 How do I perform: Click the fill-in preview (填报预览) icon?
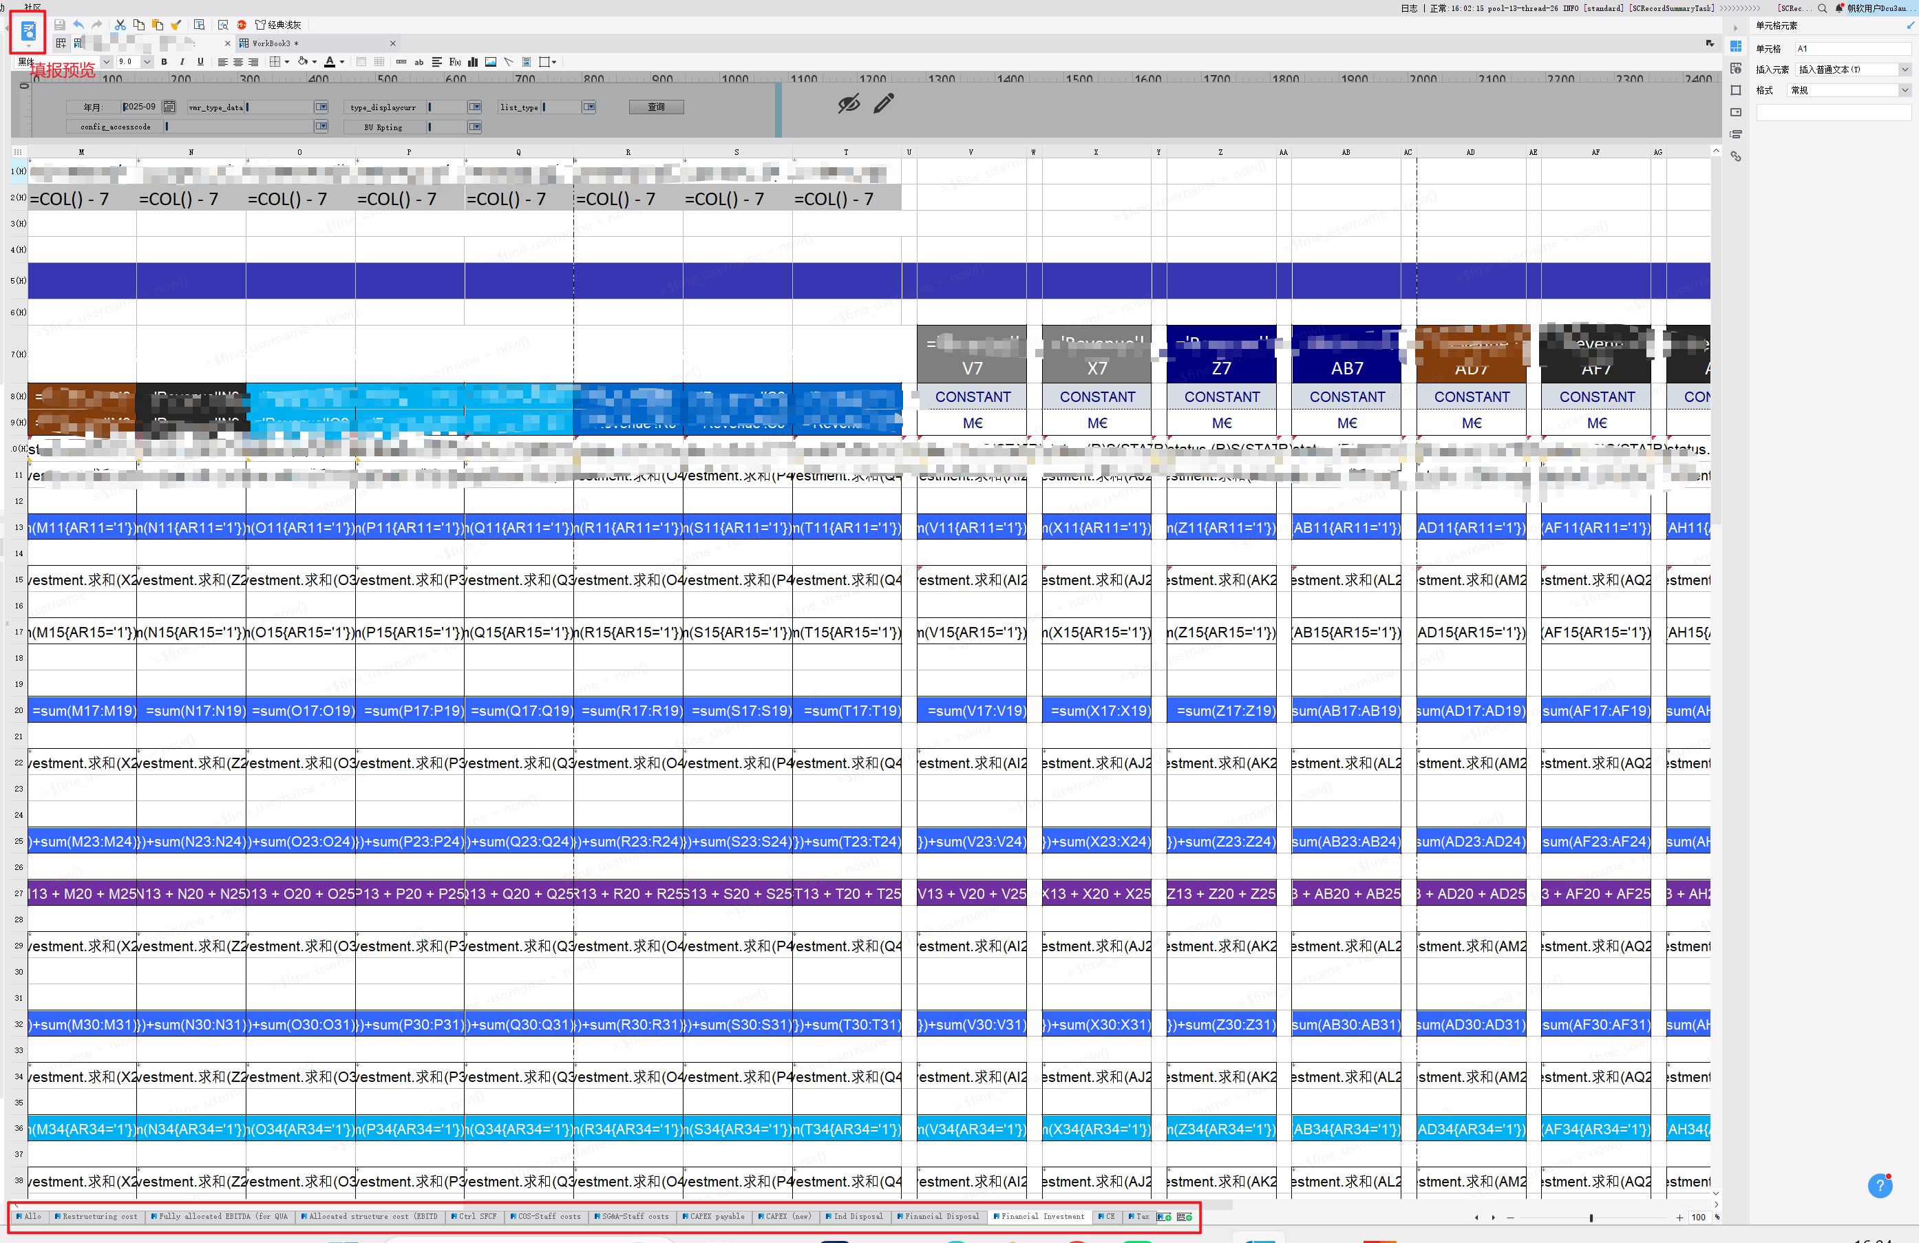pos(28,32)
